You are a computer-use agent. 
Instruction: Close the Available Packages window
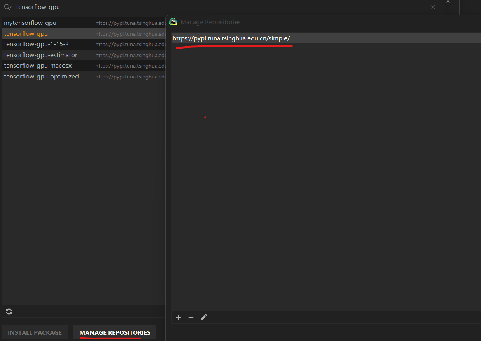[448, 2]
